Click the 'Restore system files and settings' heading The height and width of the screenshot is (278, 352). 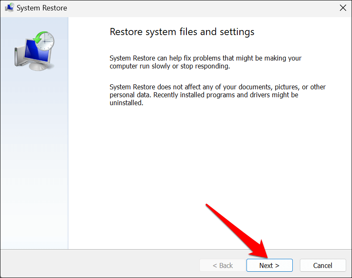pos(182,32)
